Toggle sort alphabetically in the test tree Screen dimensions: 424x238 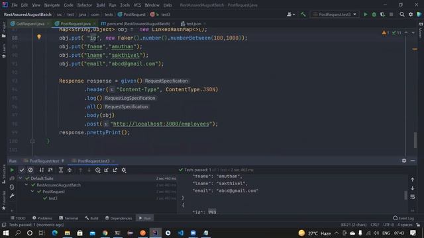tap(41, 170)
